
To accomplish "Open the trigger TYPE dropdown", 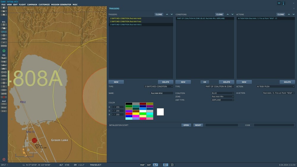I will pos(159,86).
